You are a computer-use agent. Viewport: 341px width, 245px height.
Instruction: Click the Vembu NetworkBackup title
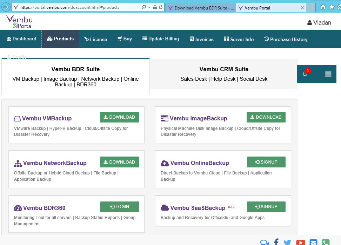pos(55,163)
